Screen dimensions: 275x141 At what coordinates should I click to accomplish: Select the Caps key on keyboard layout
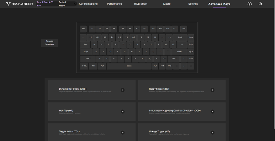(86, 52)
